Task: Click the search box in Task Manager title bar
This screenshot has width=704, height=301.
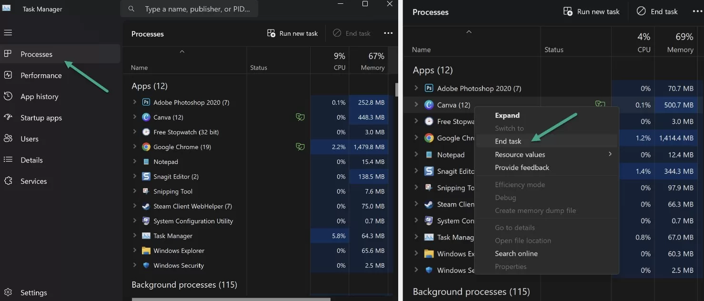Action: [x=189, y=9]
